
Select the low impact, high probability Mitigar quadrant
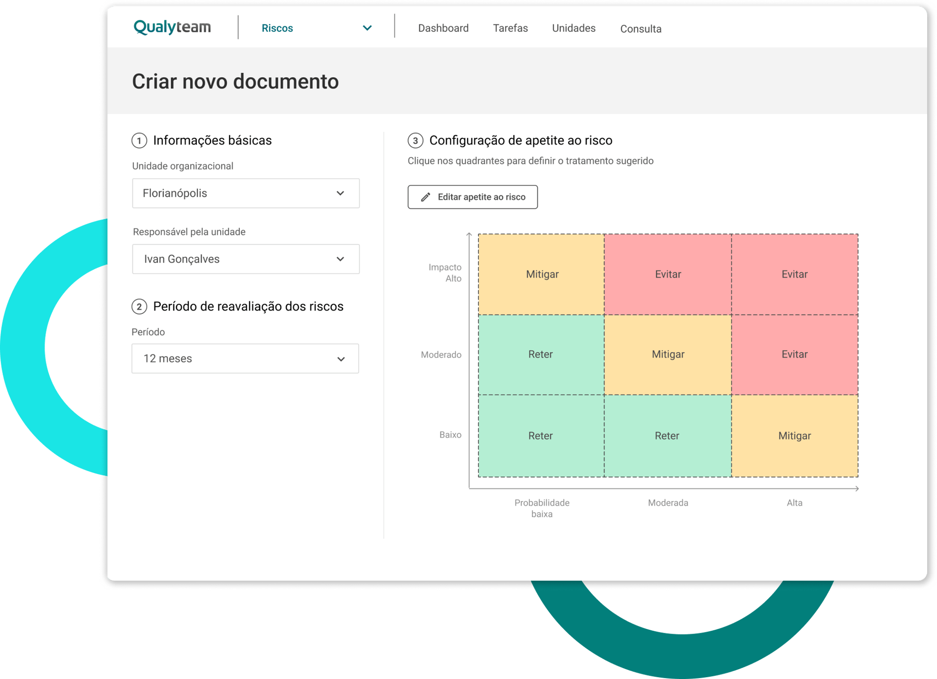point(795,436)
